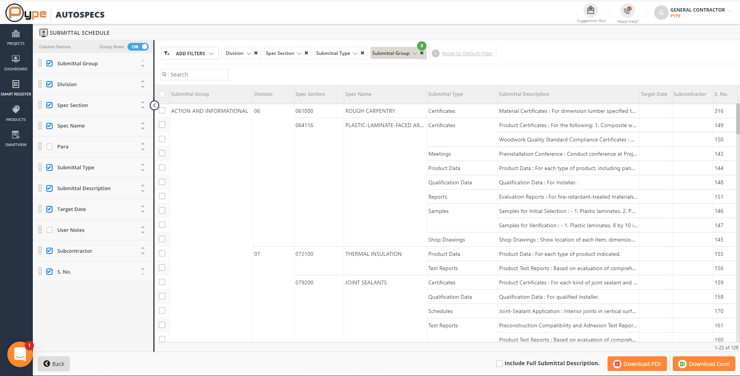Open the ADD FILTERS dropdown
The image size is (740, 376).
(x=189, y=53)
